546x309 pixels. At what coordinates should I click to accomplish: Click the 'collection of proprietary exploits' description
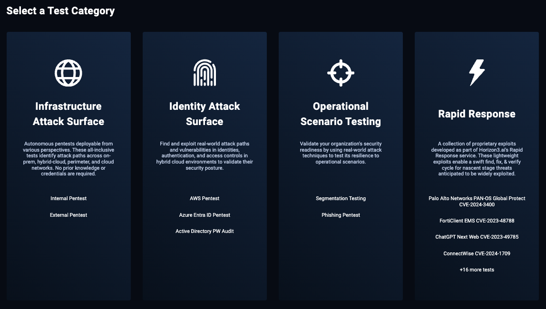[477, 159]
